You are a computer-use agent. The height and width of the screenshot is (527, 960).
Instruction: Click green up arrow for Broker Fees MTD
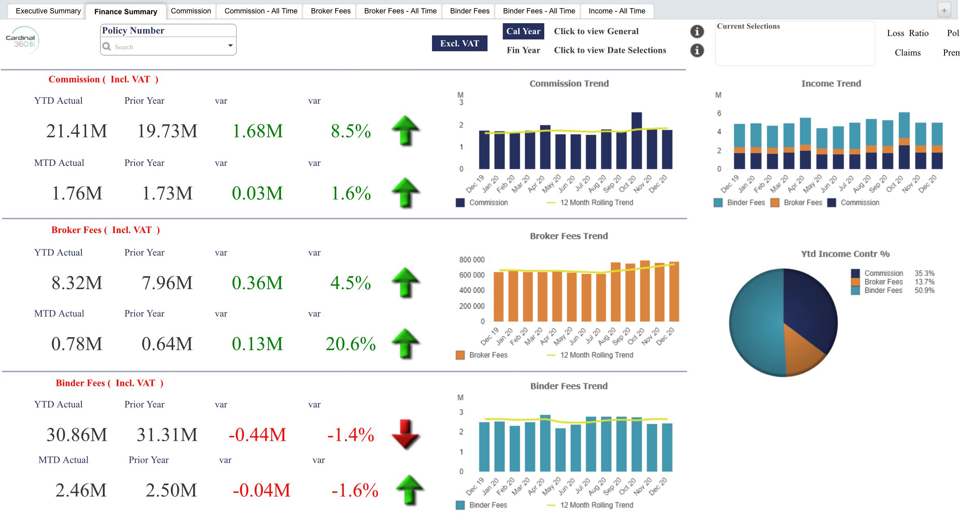(x=405, y=344)
